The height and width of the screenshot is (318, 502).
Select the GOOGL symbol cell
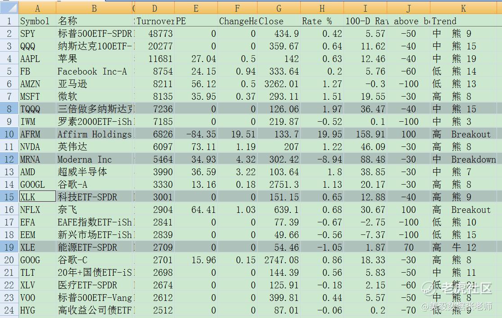37,185
